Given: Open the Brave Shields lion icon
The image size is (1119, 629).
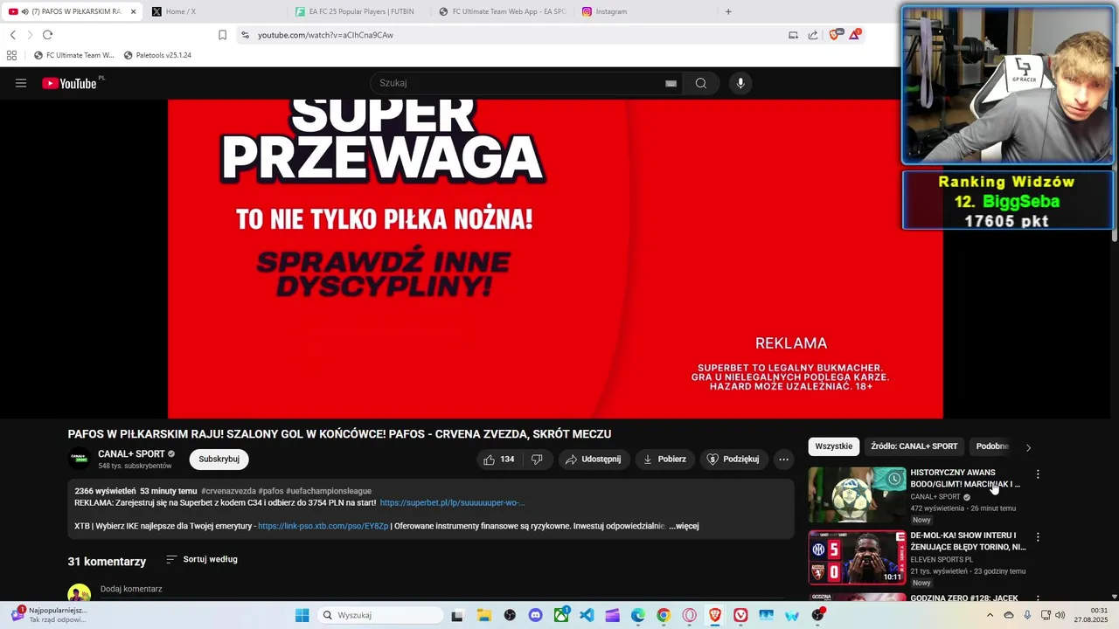Looking at the screenshot, I should [834, 35].
